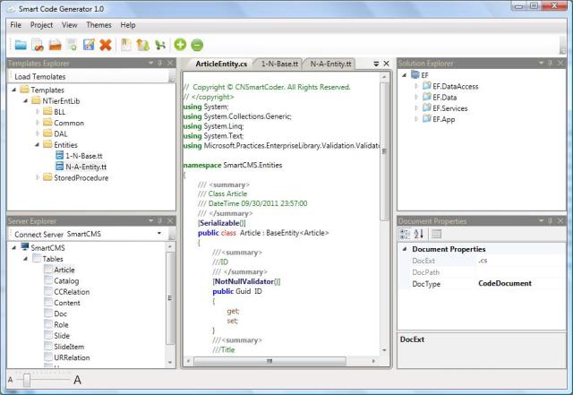Click the green plus add icon
This screenshot has width=573, height=395.
(x=180, y=44)
